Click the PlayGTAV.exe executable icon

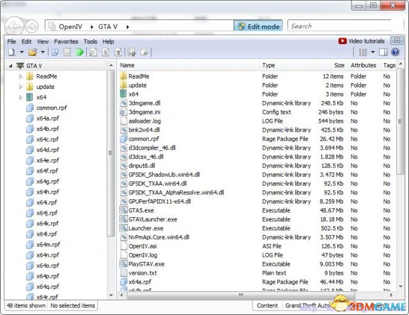tap(123, 264)
